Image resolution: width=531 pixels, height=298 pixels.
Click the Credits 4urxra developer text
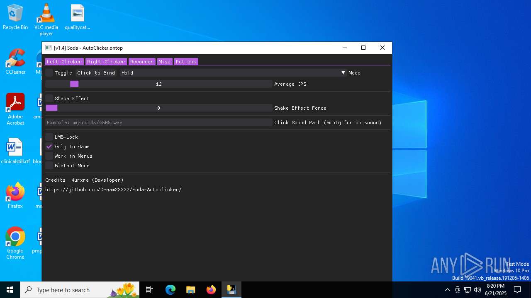tap(84, 180)
